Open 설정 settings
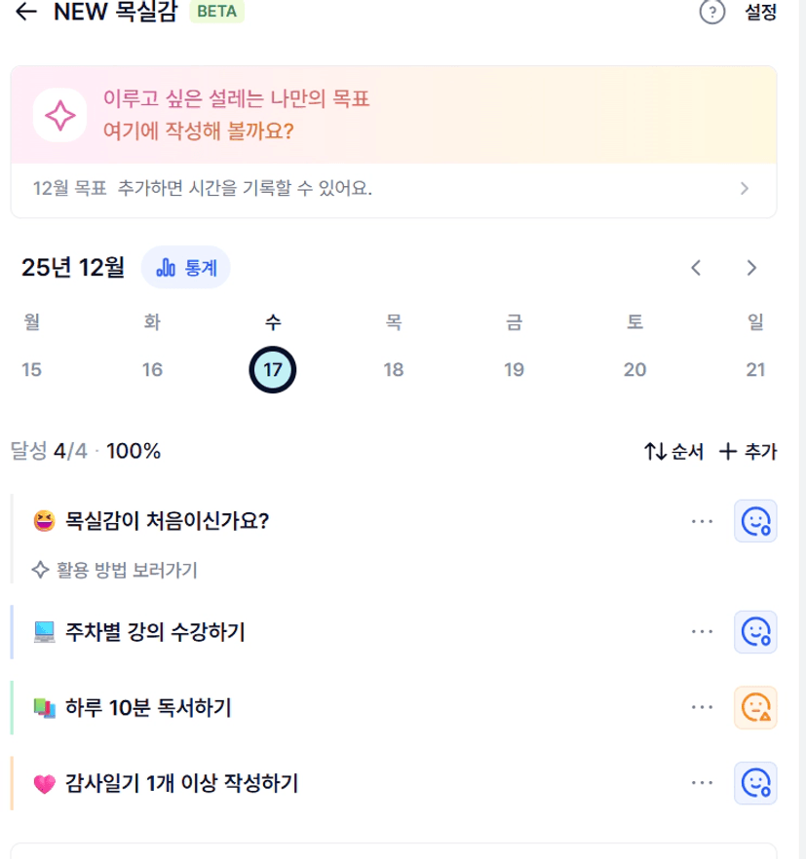Image resolution: width=806 pixels, height=859 pixels. coord(760,13)
